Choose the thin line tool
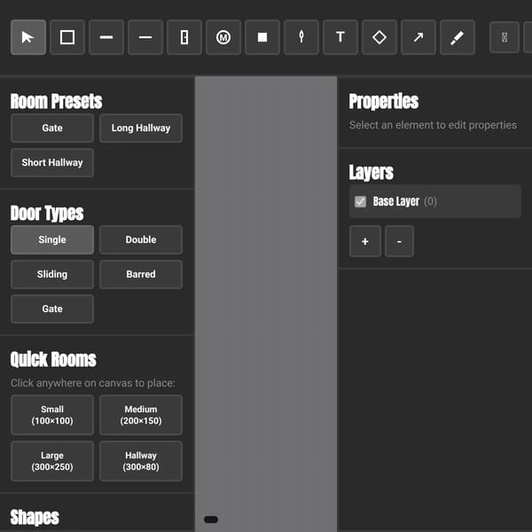Screen dimensions: 532x532 pyautogui.click(x=145, y=37)
